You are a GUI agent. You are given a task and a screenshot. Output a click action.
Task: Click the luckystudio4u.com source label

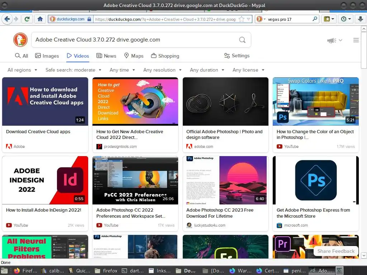[x=210, y=226]
